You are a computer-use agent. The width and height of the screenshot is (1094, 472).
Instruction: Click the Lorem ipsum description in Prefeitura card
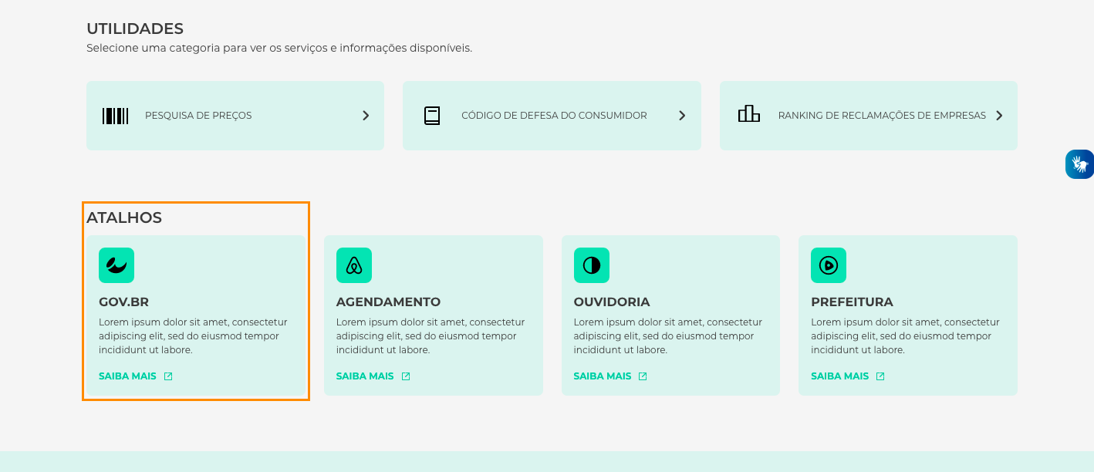point(905,335)
